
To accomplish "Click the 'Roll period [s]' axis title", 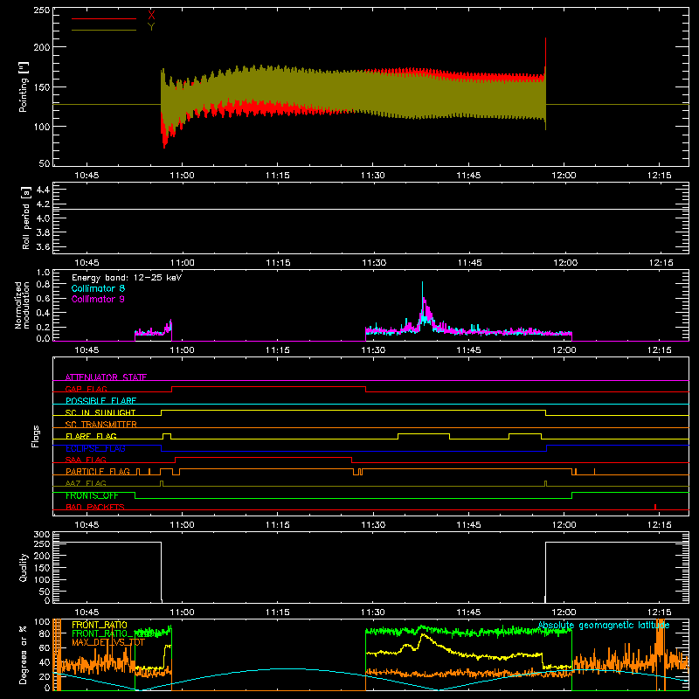I will point(25,218).
